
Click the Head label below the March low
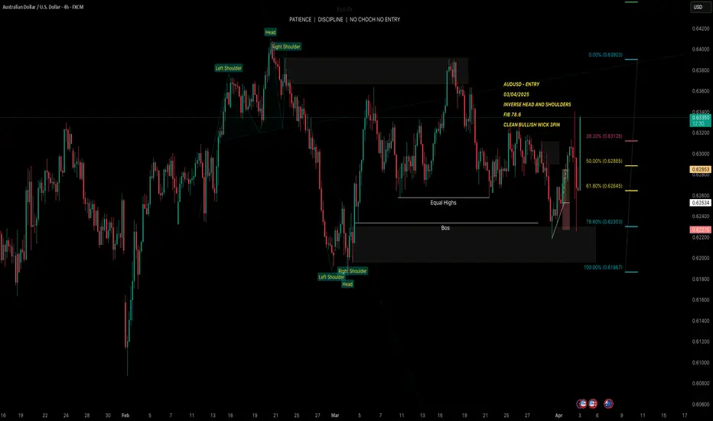click(347, 284)
